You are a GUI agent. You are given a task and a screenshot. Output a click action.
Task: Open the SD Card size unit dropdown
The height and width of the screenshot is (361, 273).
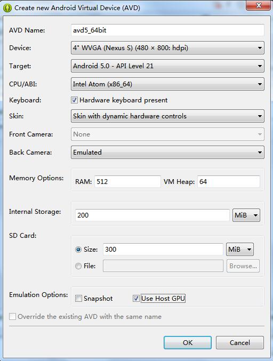240,250
